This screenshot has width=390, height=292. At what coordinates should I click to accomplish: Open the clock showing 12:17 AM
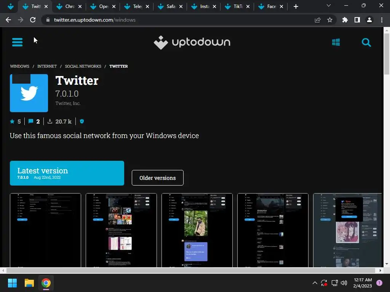point(363,283)
